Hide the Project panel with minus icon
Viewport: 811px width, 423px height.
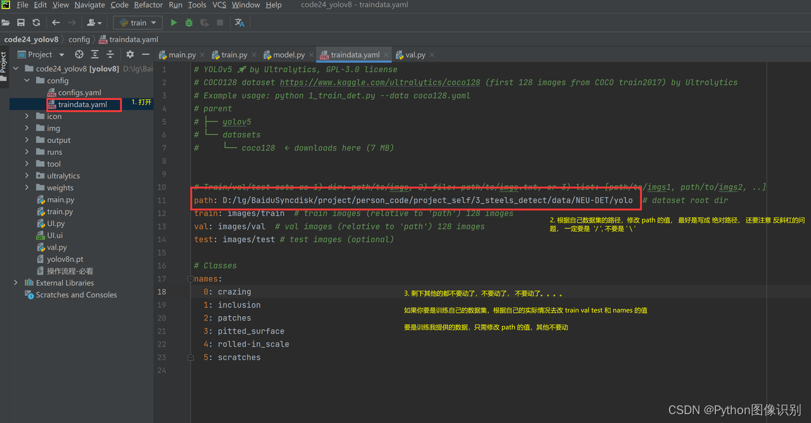(146, 54)
